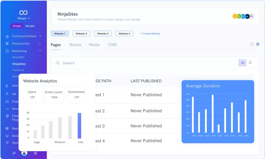The height and width of the screenshot is (159, 265).
Task: Click Never Published in the est 1 row
Action: (x=146, y=95)
